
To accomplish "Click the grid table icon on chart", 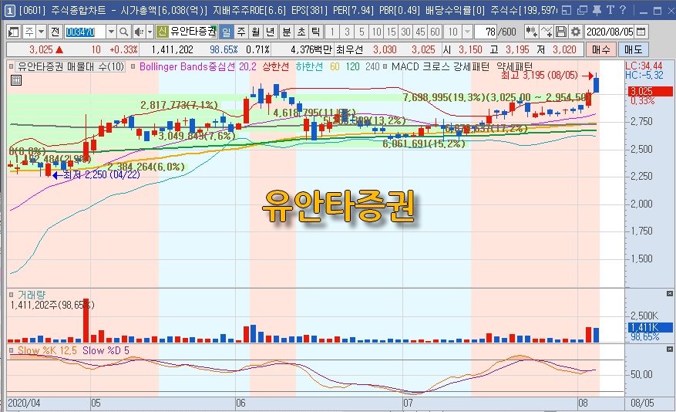I will click(16, 80).
